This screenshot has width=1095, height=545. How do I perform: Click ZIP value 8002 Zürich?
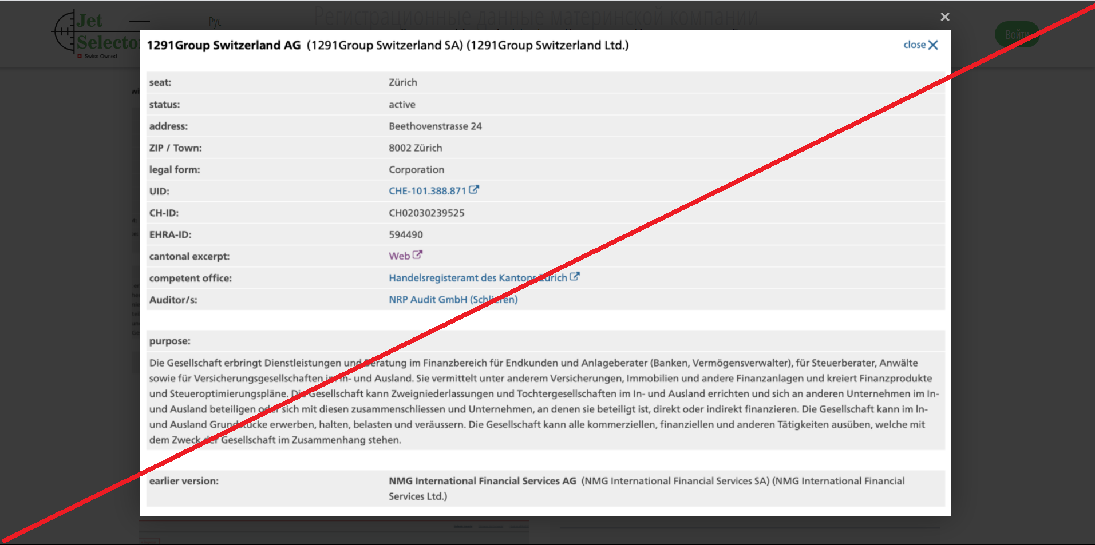coord(416,148)
